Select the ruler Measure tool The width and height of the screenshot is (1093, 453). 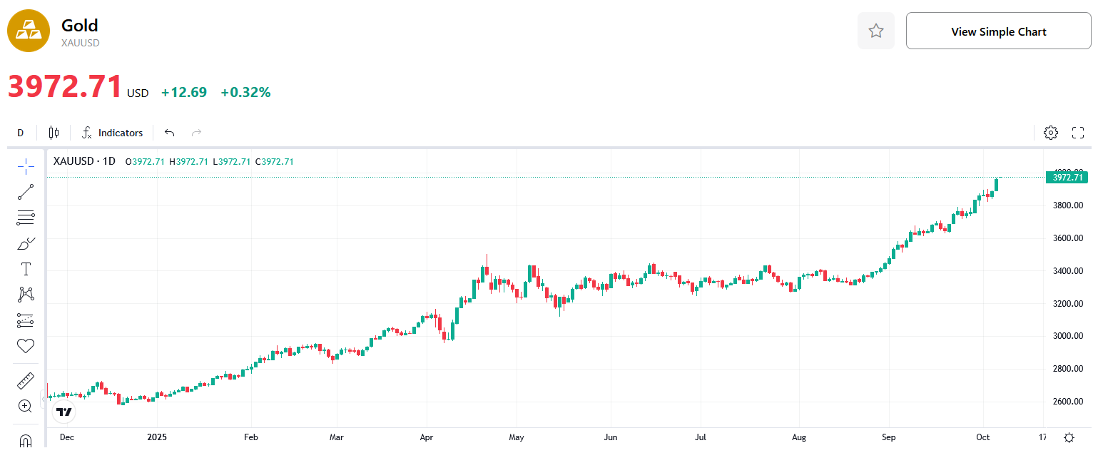click(26, 381)
